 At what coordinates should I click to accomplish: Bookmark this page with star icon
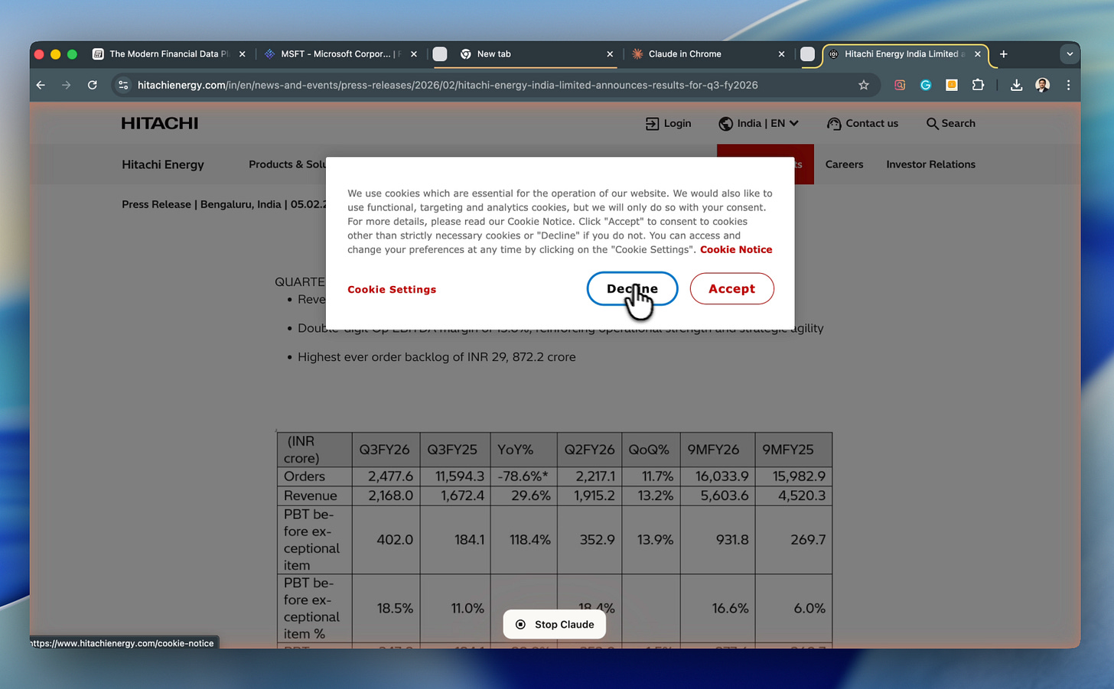864,85
